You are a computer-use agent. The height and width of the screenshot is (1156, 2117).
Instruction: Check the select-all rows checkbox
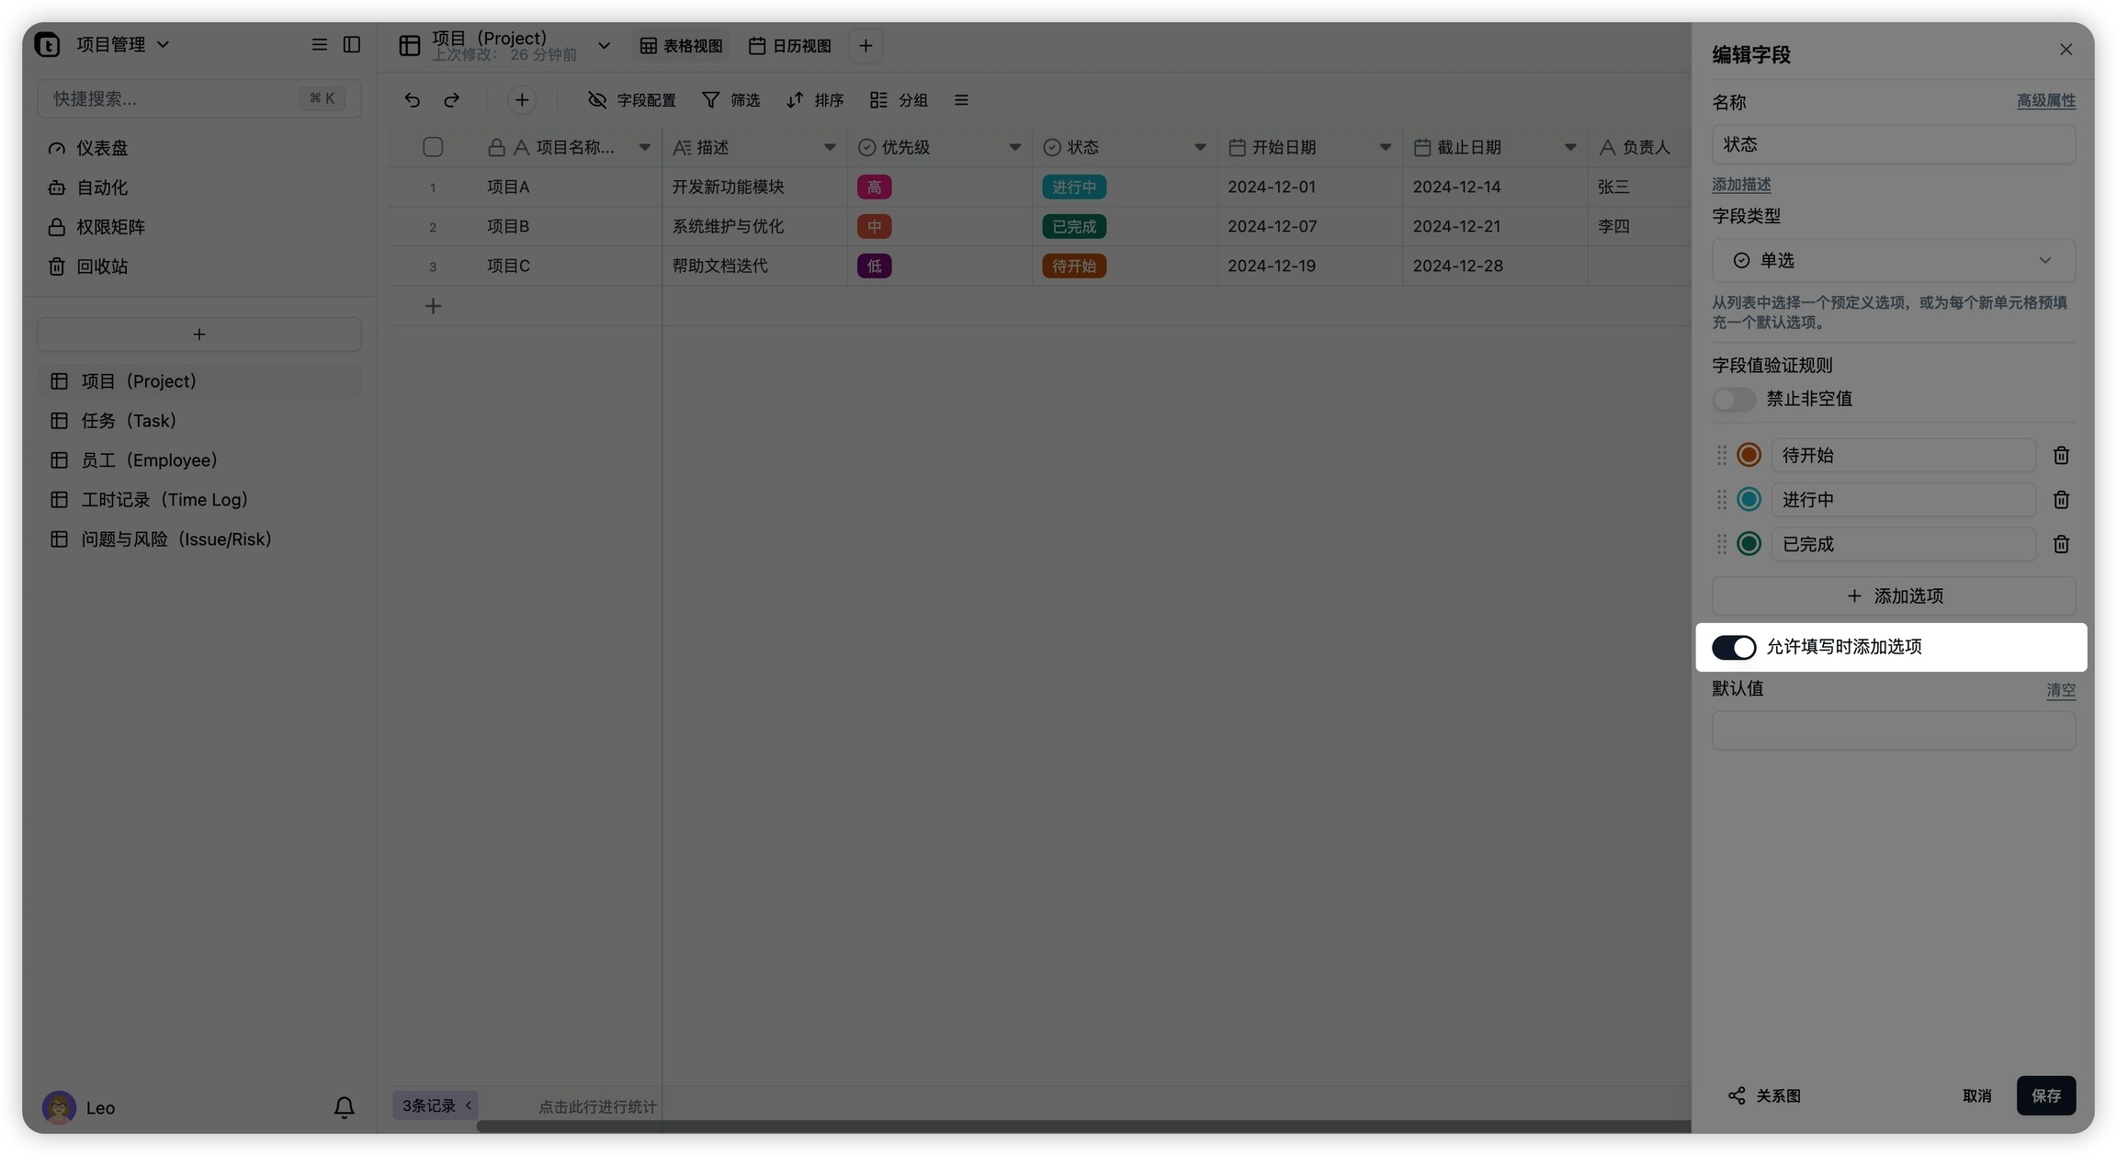(x=433, y=147)
